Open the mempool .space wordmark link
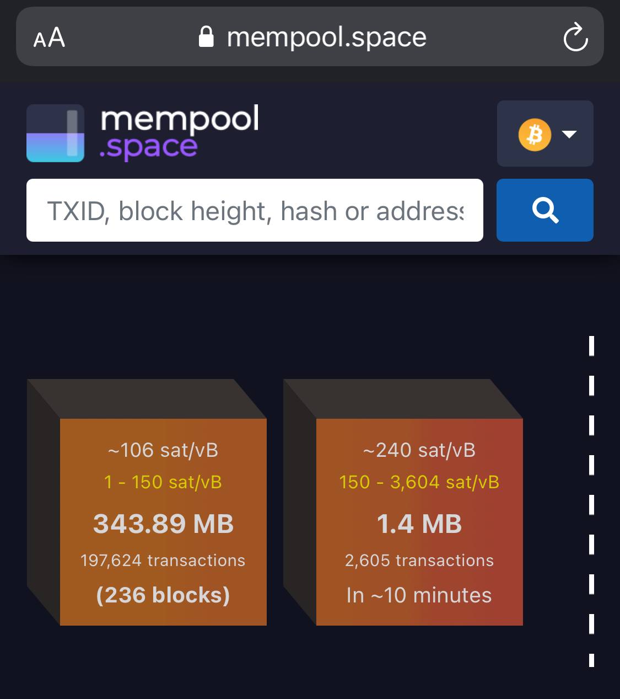620x699 pixels. pyautogui.click(x=180, y=133)
